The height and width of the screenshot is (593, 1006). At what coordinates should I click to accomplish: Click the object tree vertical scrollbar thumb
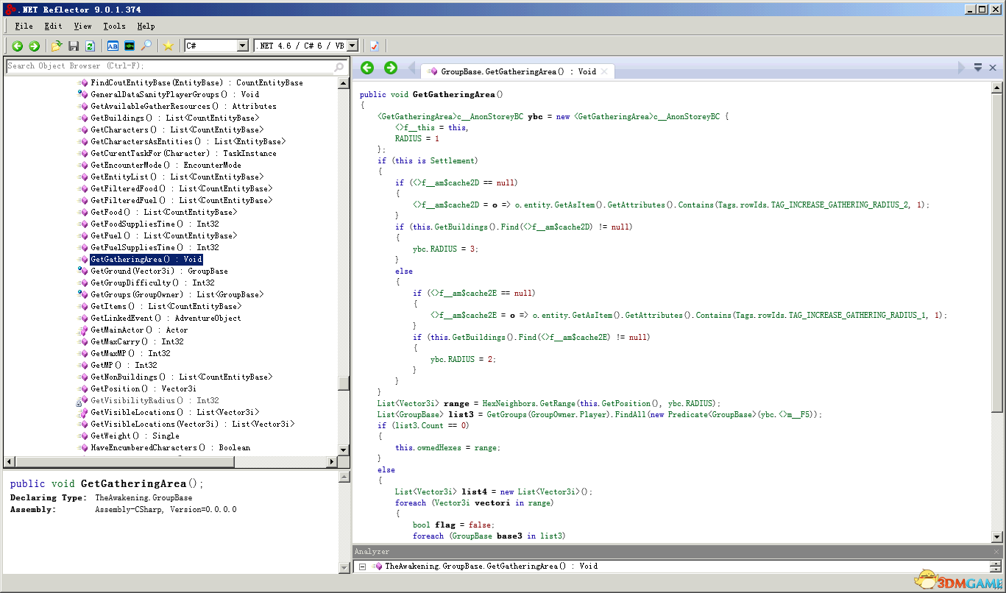pos(343,383)
